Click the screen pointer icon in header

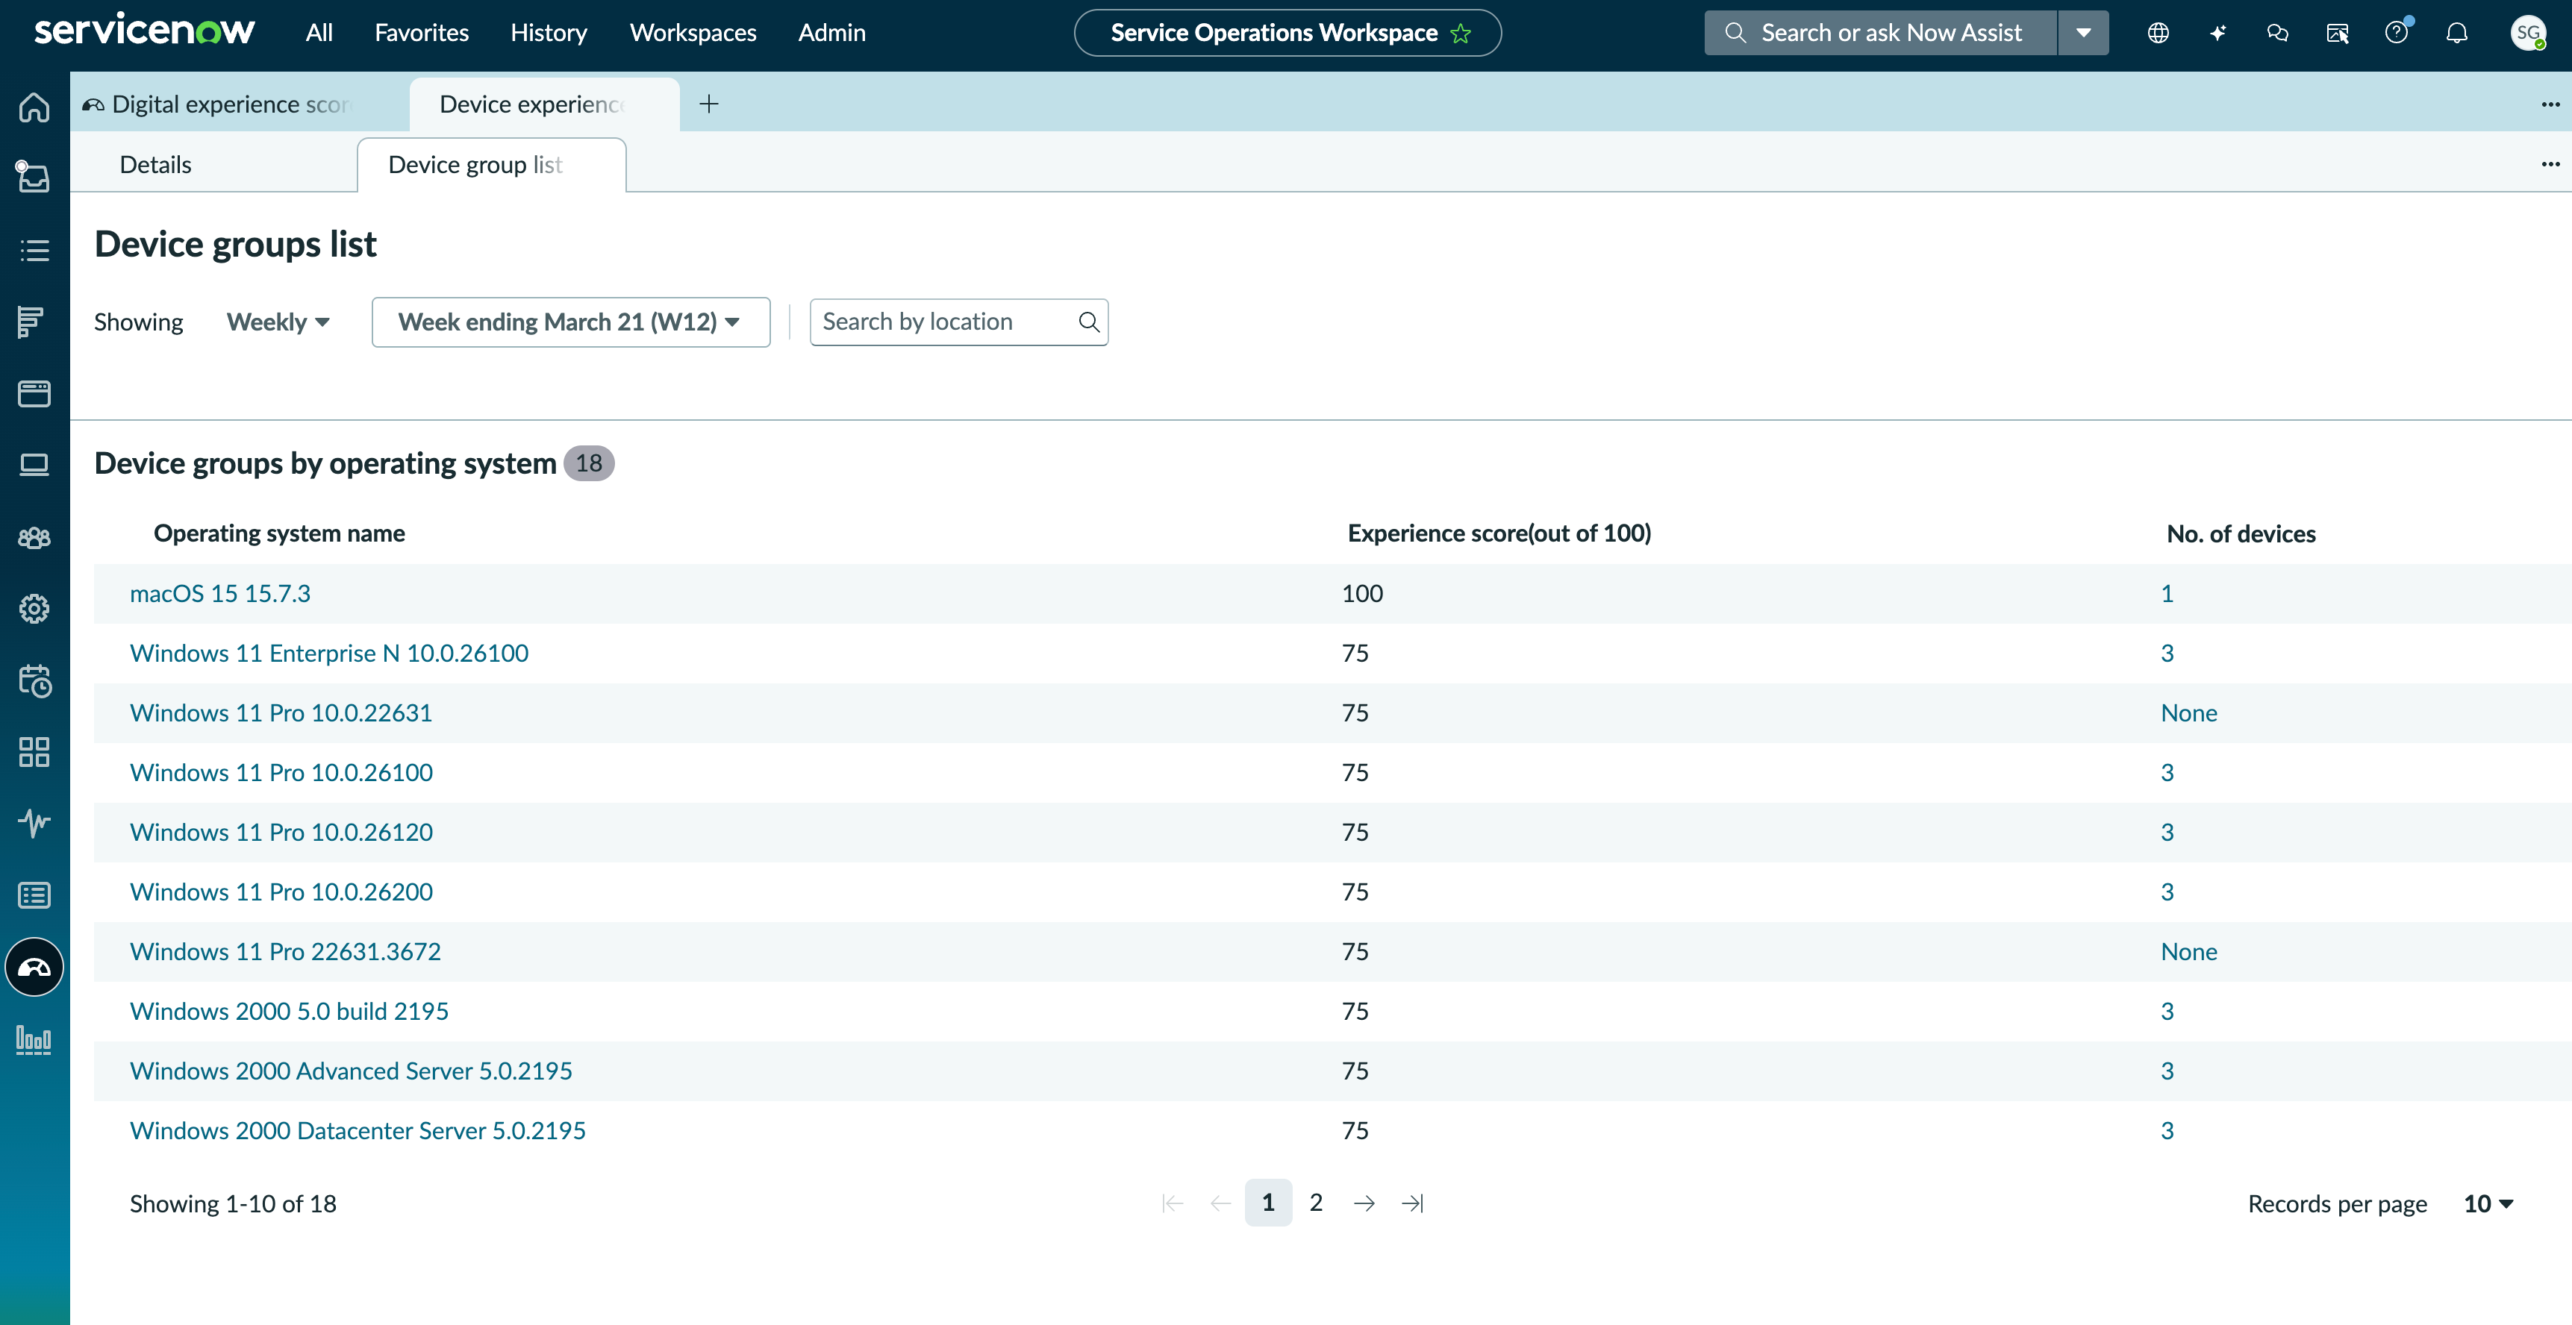tap(2338, 33)
